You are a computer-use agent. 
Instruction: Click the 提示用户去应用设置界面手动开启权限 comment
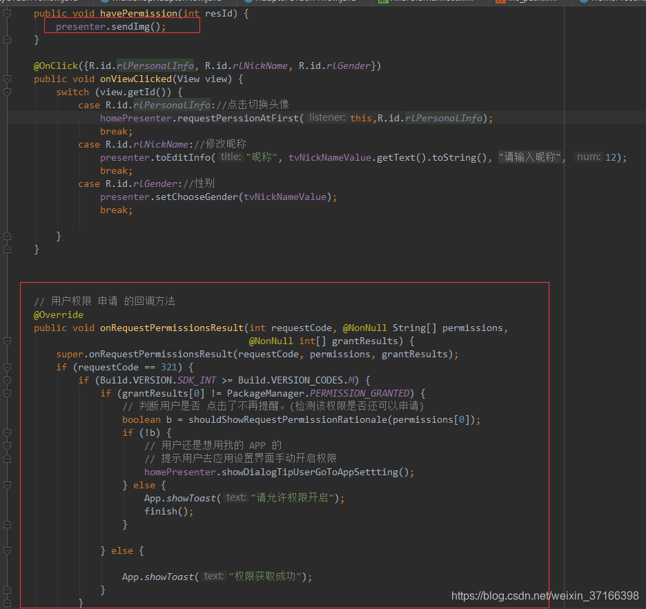click(241, 459)
